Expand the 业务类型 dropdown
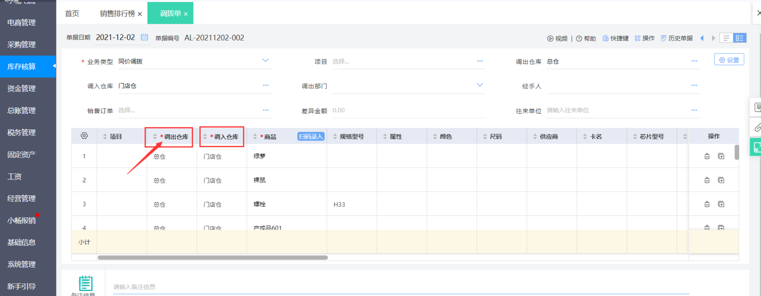The width and height of the screenshot is (761, 296). 265,60
